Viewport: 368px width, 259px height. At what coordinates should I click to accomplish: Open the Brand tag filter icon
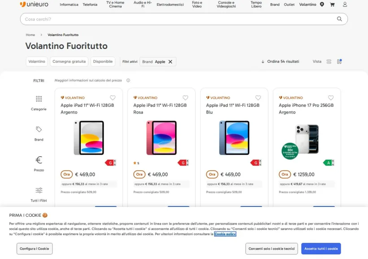click(x=39, y=129)
